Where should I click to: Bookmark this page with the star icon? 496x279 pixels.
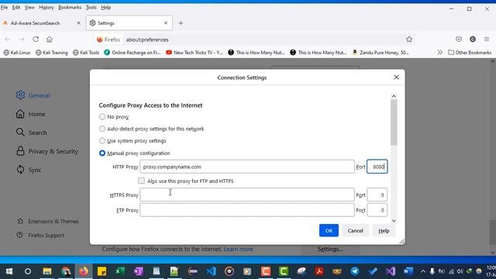(x=409, y=40)
